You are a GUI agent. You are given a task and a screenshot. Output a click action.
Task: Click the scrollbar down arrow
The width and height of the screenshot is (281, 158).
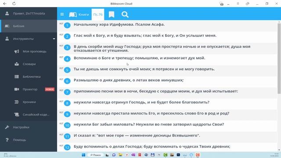click(x=279, y=150)
